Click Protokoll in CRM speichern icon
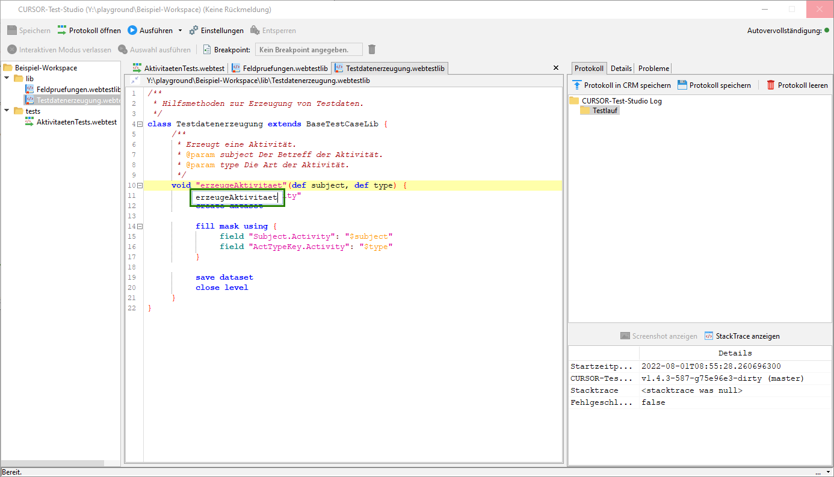Screen dimensions: 834x477 [x=577, y=85]
